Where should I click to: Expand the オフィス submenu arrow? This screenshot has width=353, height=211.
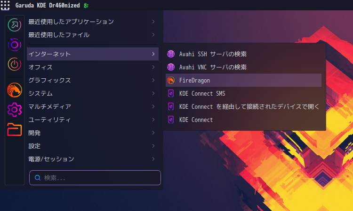153,67
